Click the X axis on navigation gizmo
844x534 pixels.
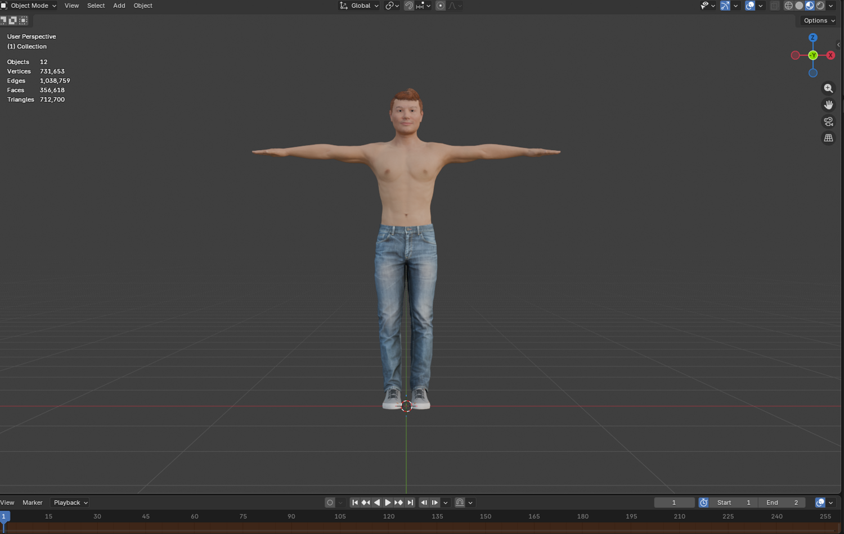click(x=830, y=55)
